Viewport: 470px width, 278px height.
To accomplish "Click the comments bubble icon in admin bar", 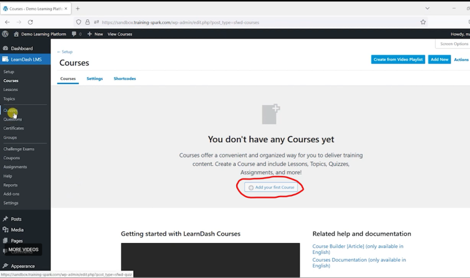I will pos(74,34).
